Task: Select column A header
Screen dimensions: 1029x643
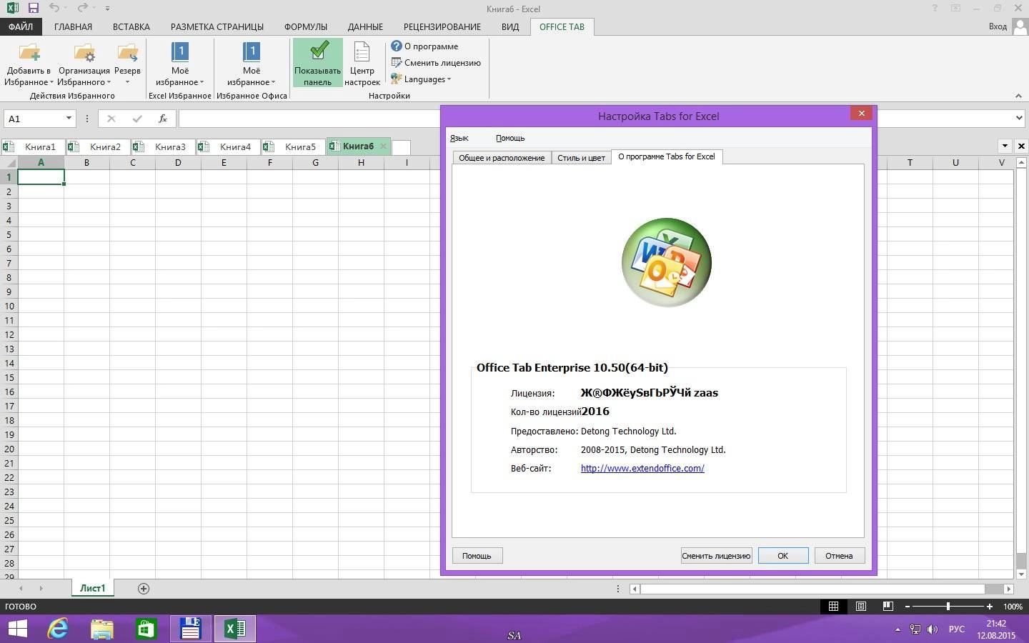Action: (x=41, y=162)
